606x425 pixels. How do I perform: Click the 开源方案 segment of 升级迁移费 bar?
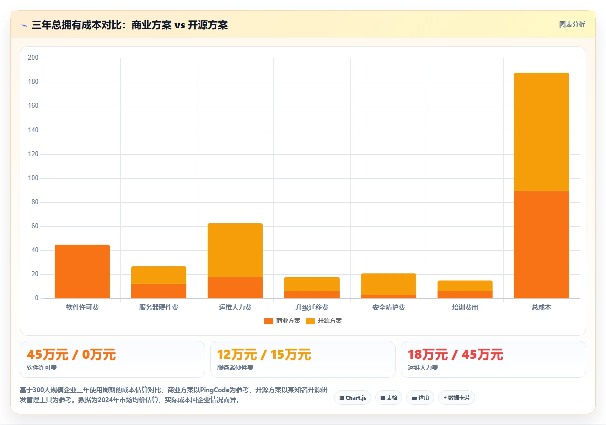[312, 284]
